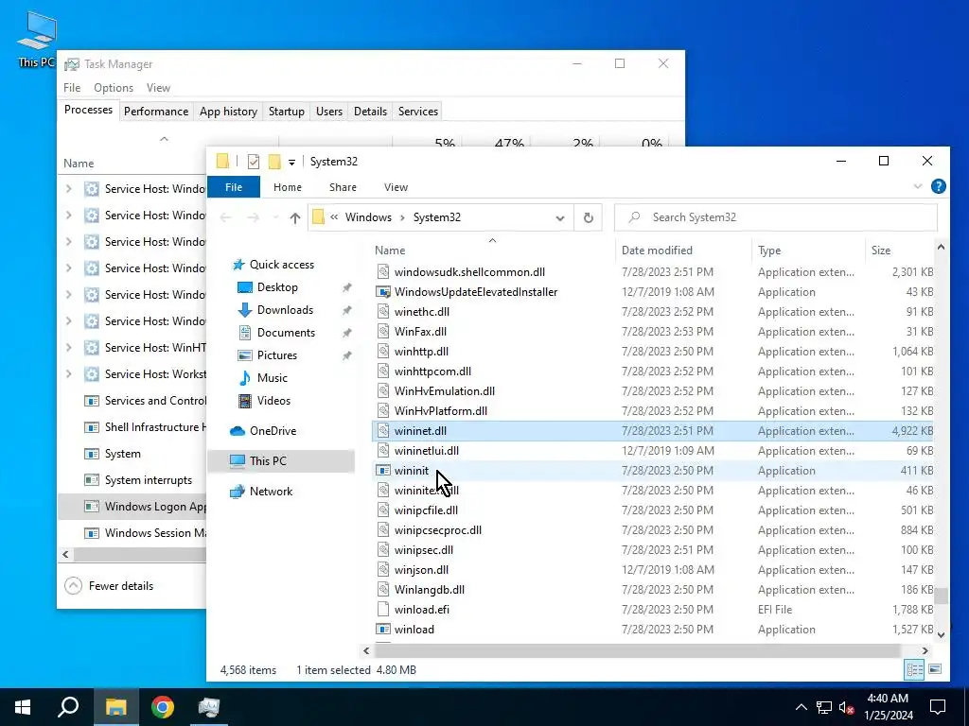Open the Share ribbon tab
Screen dimensions: 969x726
343,187
